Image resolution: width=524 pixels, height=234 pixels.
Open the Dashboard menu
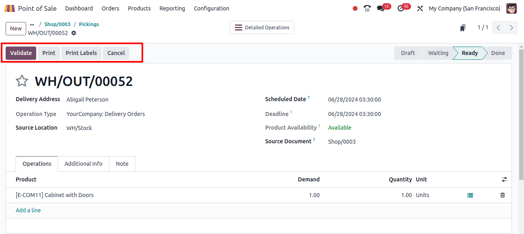79,8
